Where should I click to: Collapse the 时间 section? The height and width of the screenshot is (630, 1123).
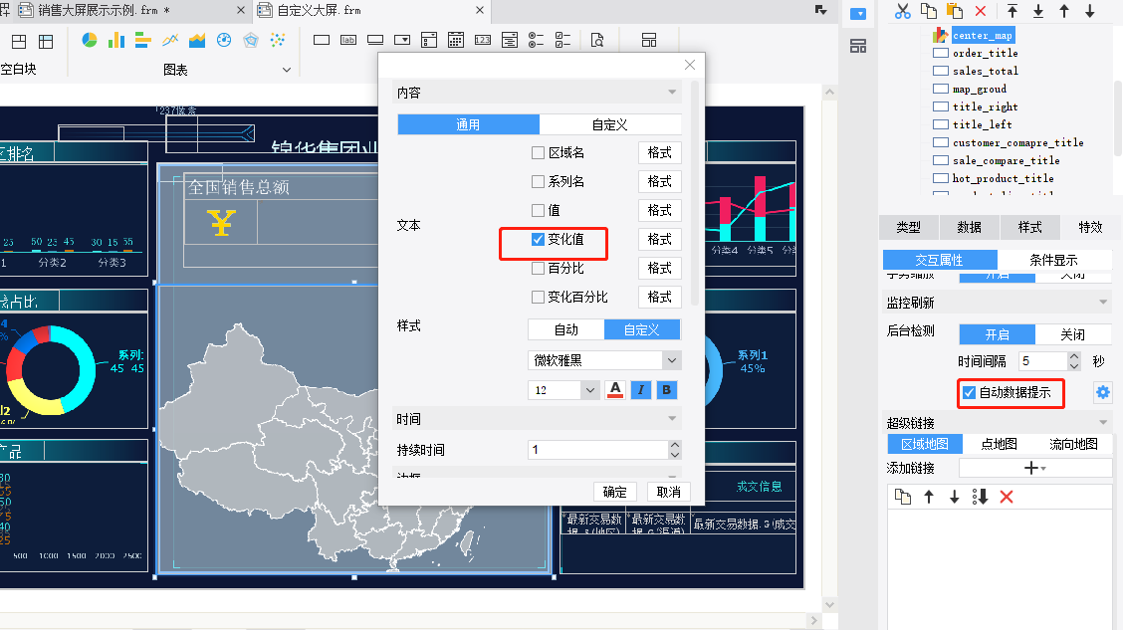click(x=672, y=419)
